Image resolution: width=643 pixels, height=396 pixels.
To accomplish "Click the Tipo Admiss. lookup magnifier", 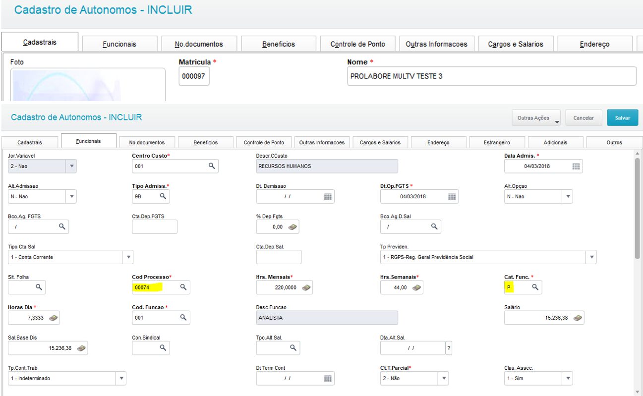I will pos(163,197).
